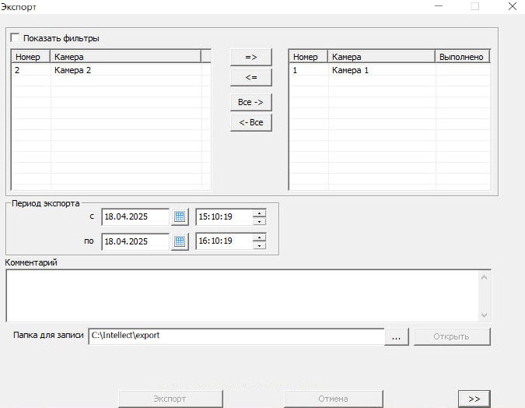Click the end time field 16:10:19
Image resolution: width=525 pixels, height=408 pixels.
(x=222, y=241)
